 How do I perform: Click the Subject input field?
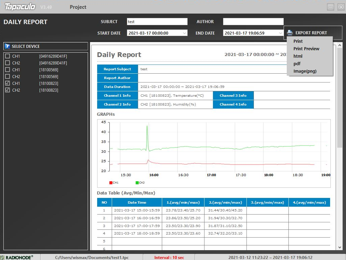[x=157, y=22]
